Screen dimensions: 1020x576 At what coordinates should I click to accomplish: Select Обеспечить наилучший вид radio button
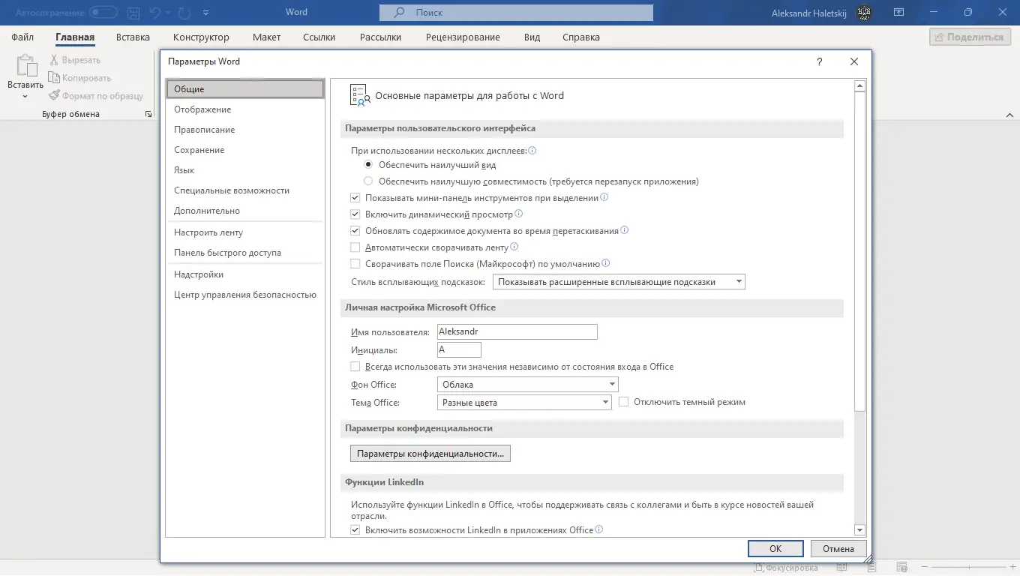[368, 164]
